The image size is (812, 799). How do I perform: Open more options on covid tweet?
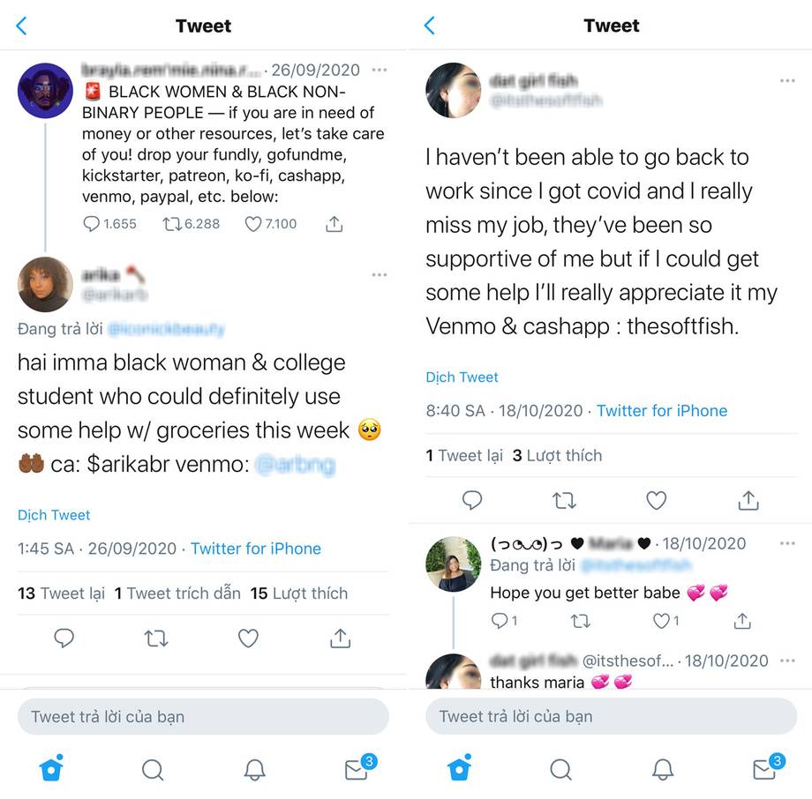[787, 81]
